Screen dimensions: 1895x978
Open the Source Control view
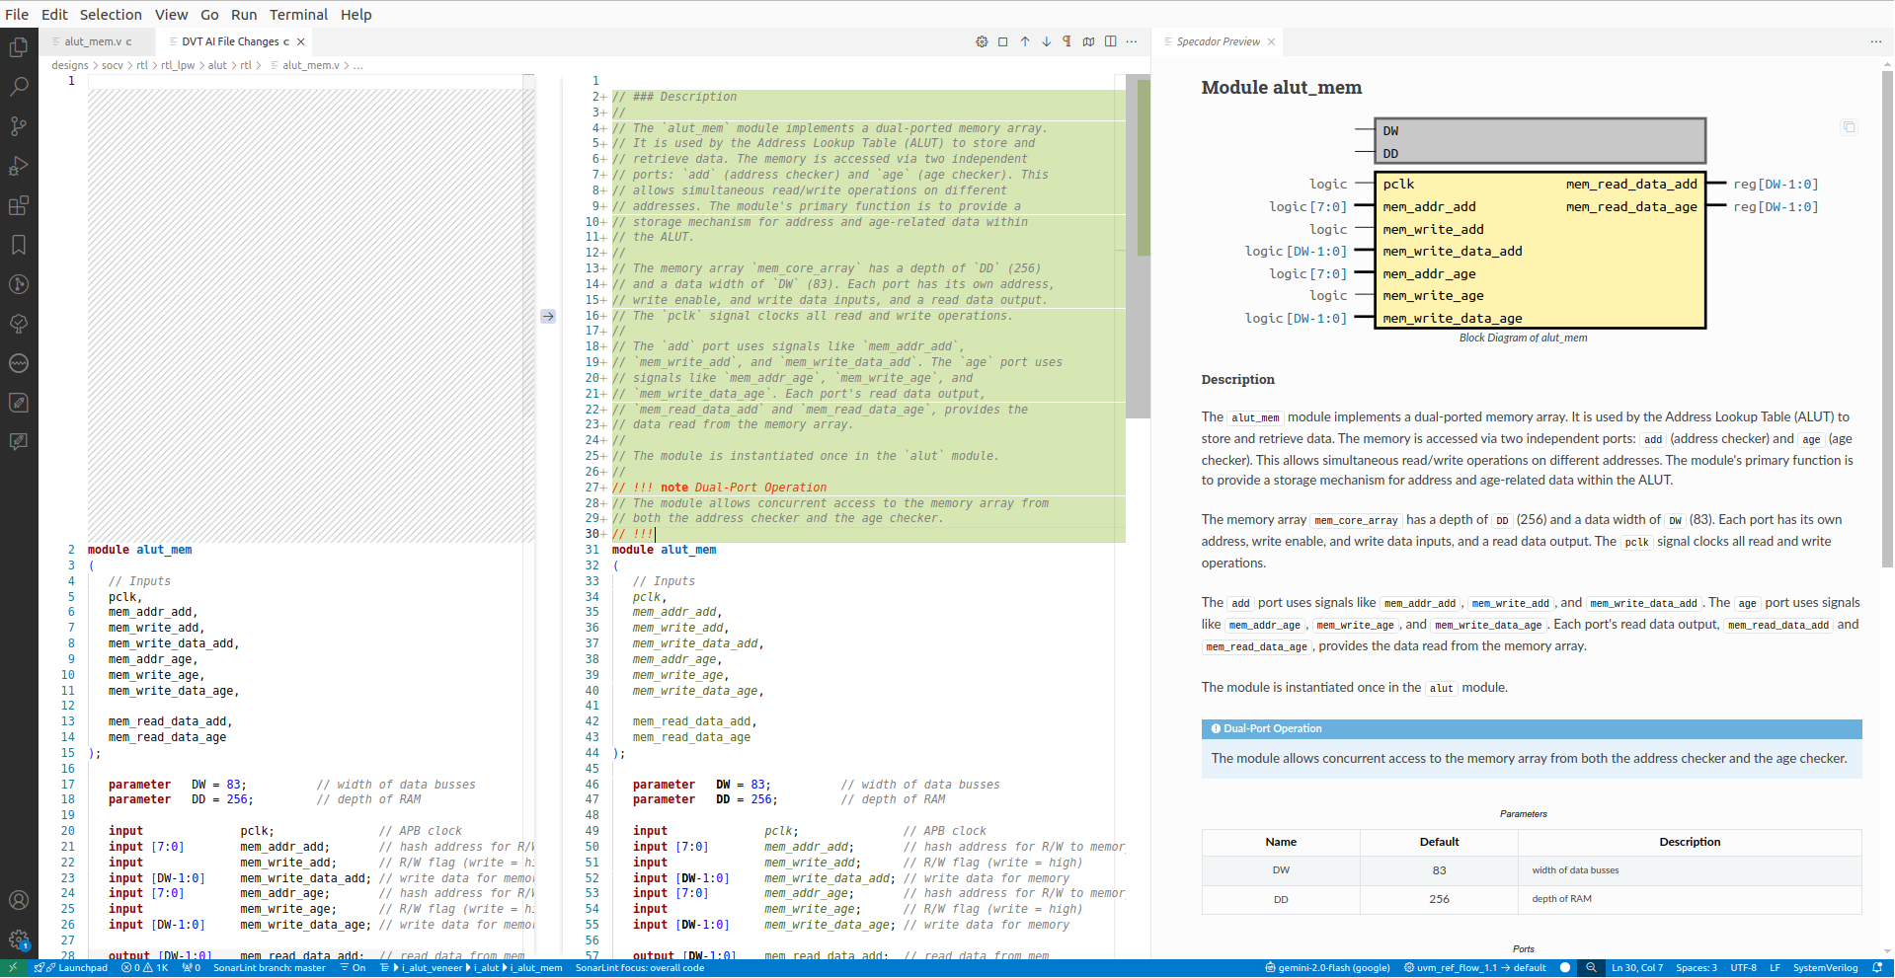19,126
